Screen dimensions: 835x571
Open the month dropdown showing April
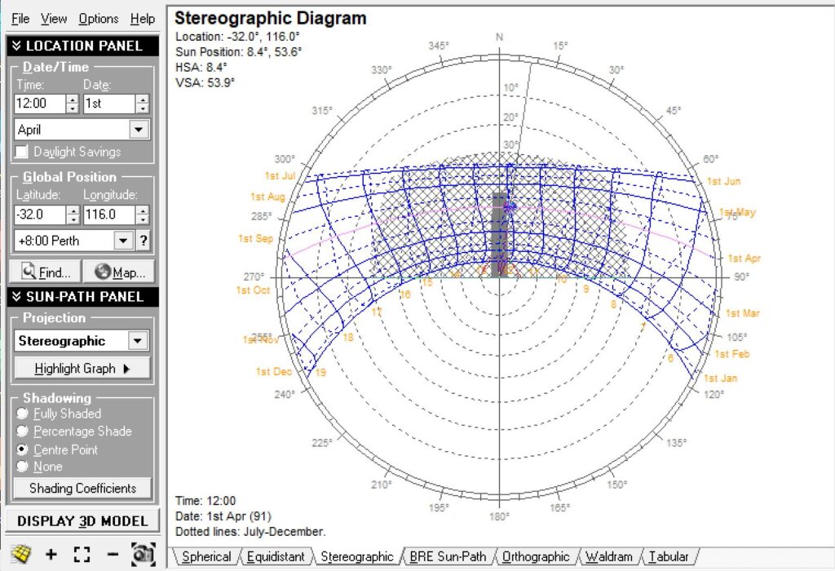point(139,129)
